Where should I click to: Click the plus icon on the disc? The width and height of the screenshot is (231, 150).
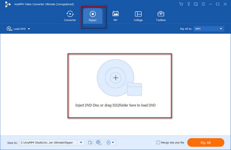point(115,78)
